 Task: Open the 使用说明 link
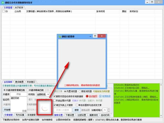pos(85,110)
